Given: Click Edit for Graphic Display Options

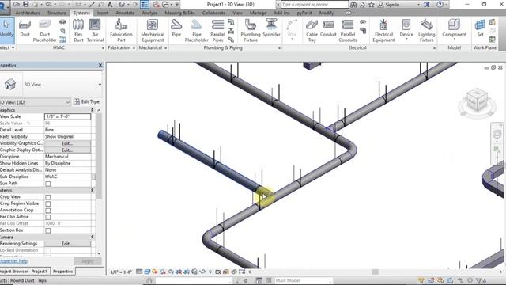Looking at the screenshot, I should [x=67, y=150].
